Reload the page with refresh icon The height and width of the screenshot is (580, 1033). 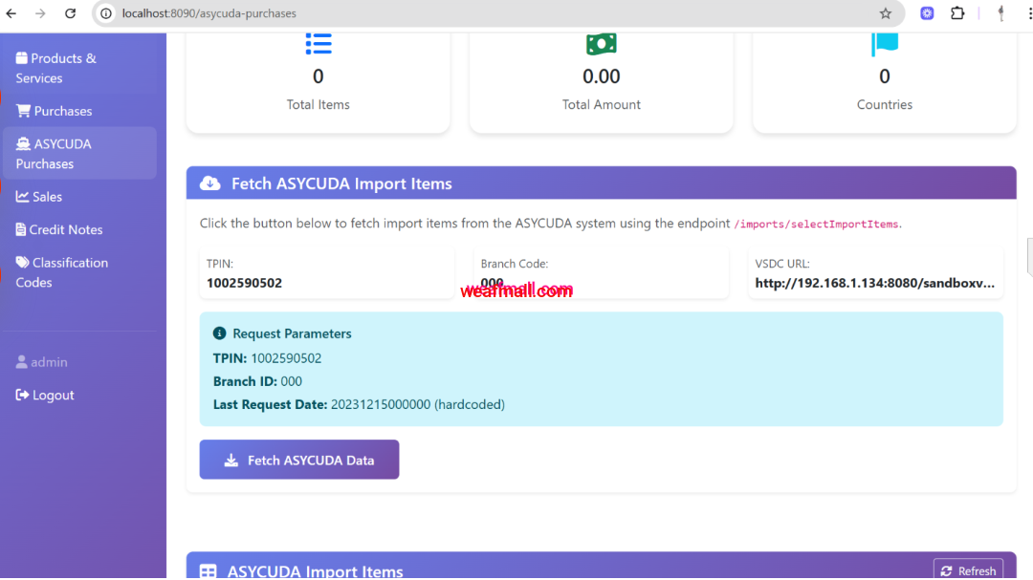70,13
